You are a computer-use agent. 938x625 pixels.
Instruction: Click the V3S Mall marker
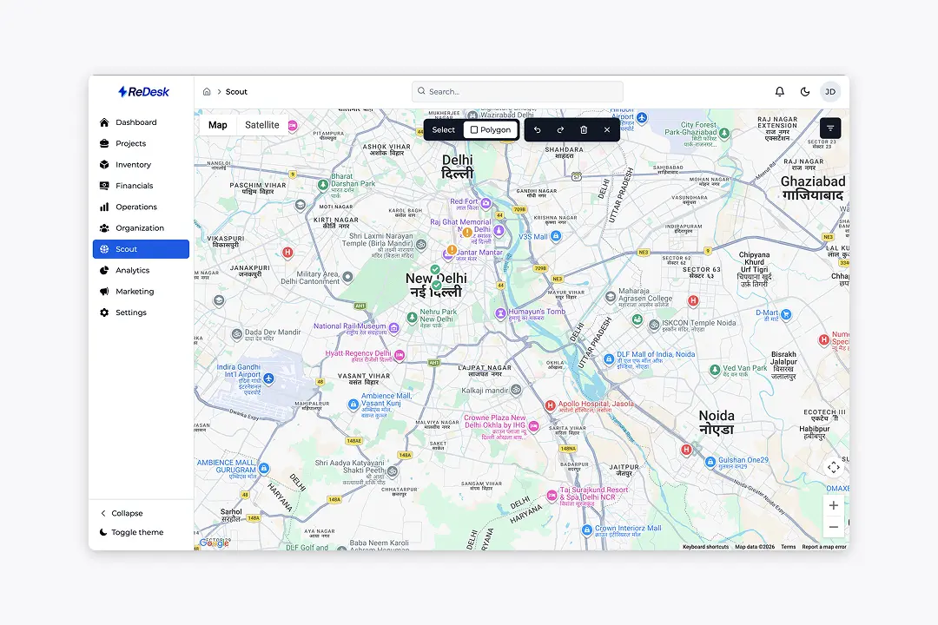coord(556,236)
